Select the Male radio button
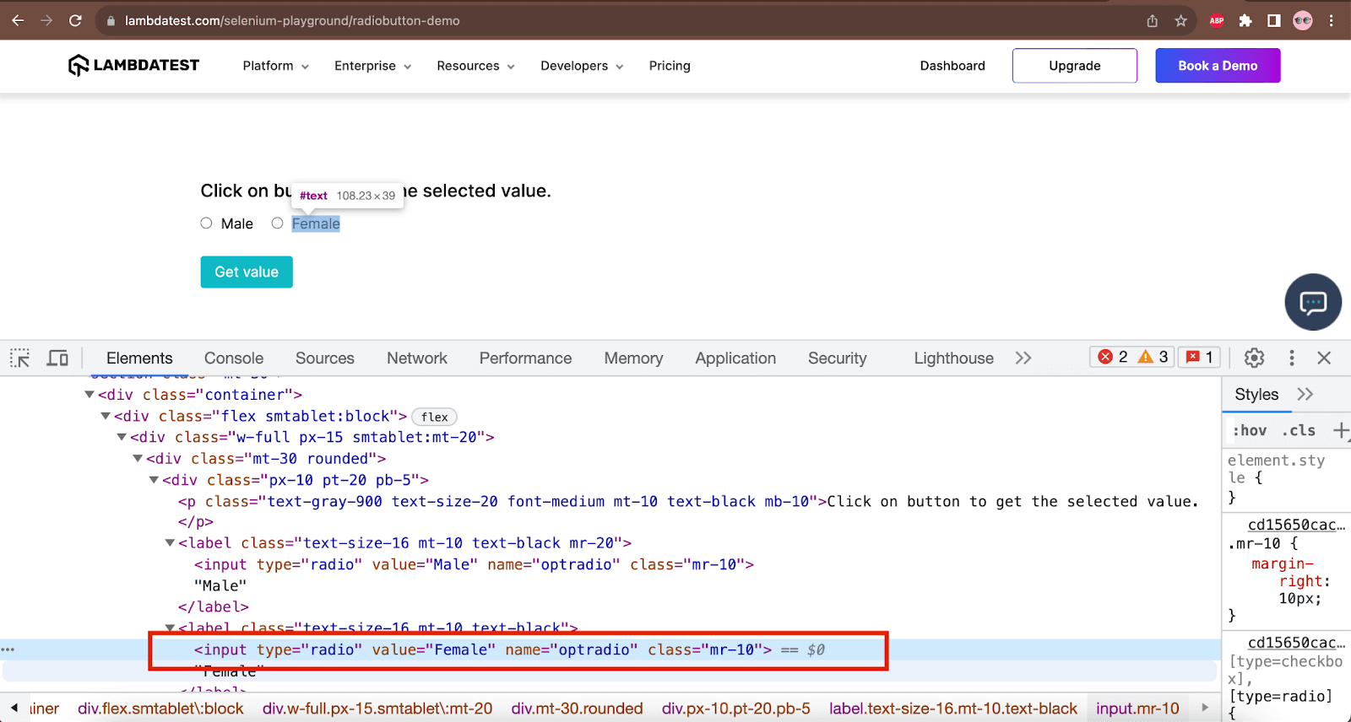Image resolution: width=1351 pixels, height=722 pixels. (x=206, y=224)
